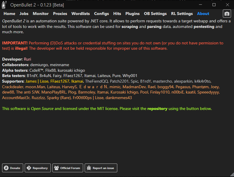Open OB Settings
This screenshot has width=234, height=177.
pos(155,14)
